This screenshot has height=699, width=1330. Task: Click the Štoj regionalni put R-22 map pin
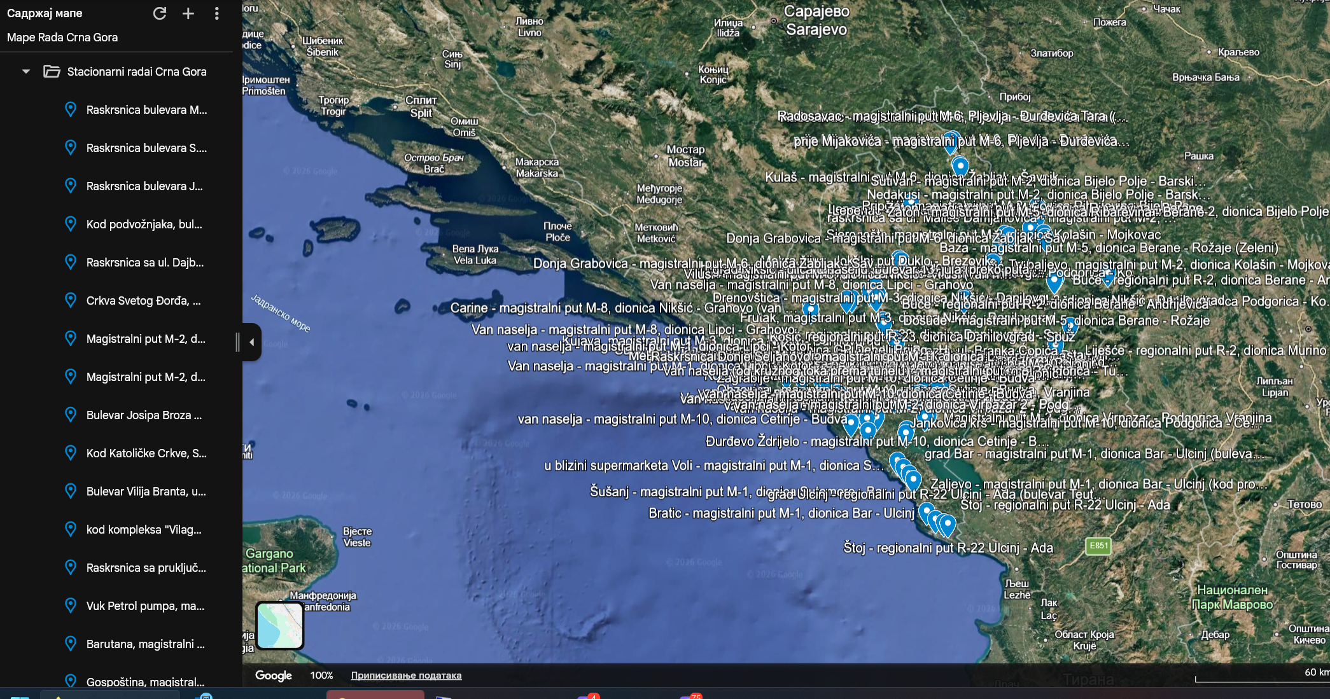point(948,525)
